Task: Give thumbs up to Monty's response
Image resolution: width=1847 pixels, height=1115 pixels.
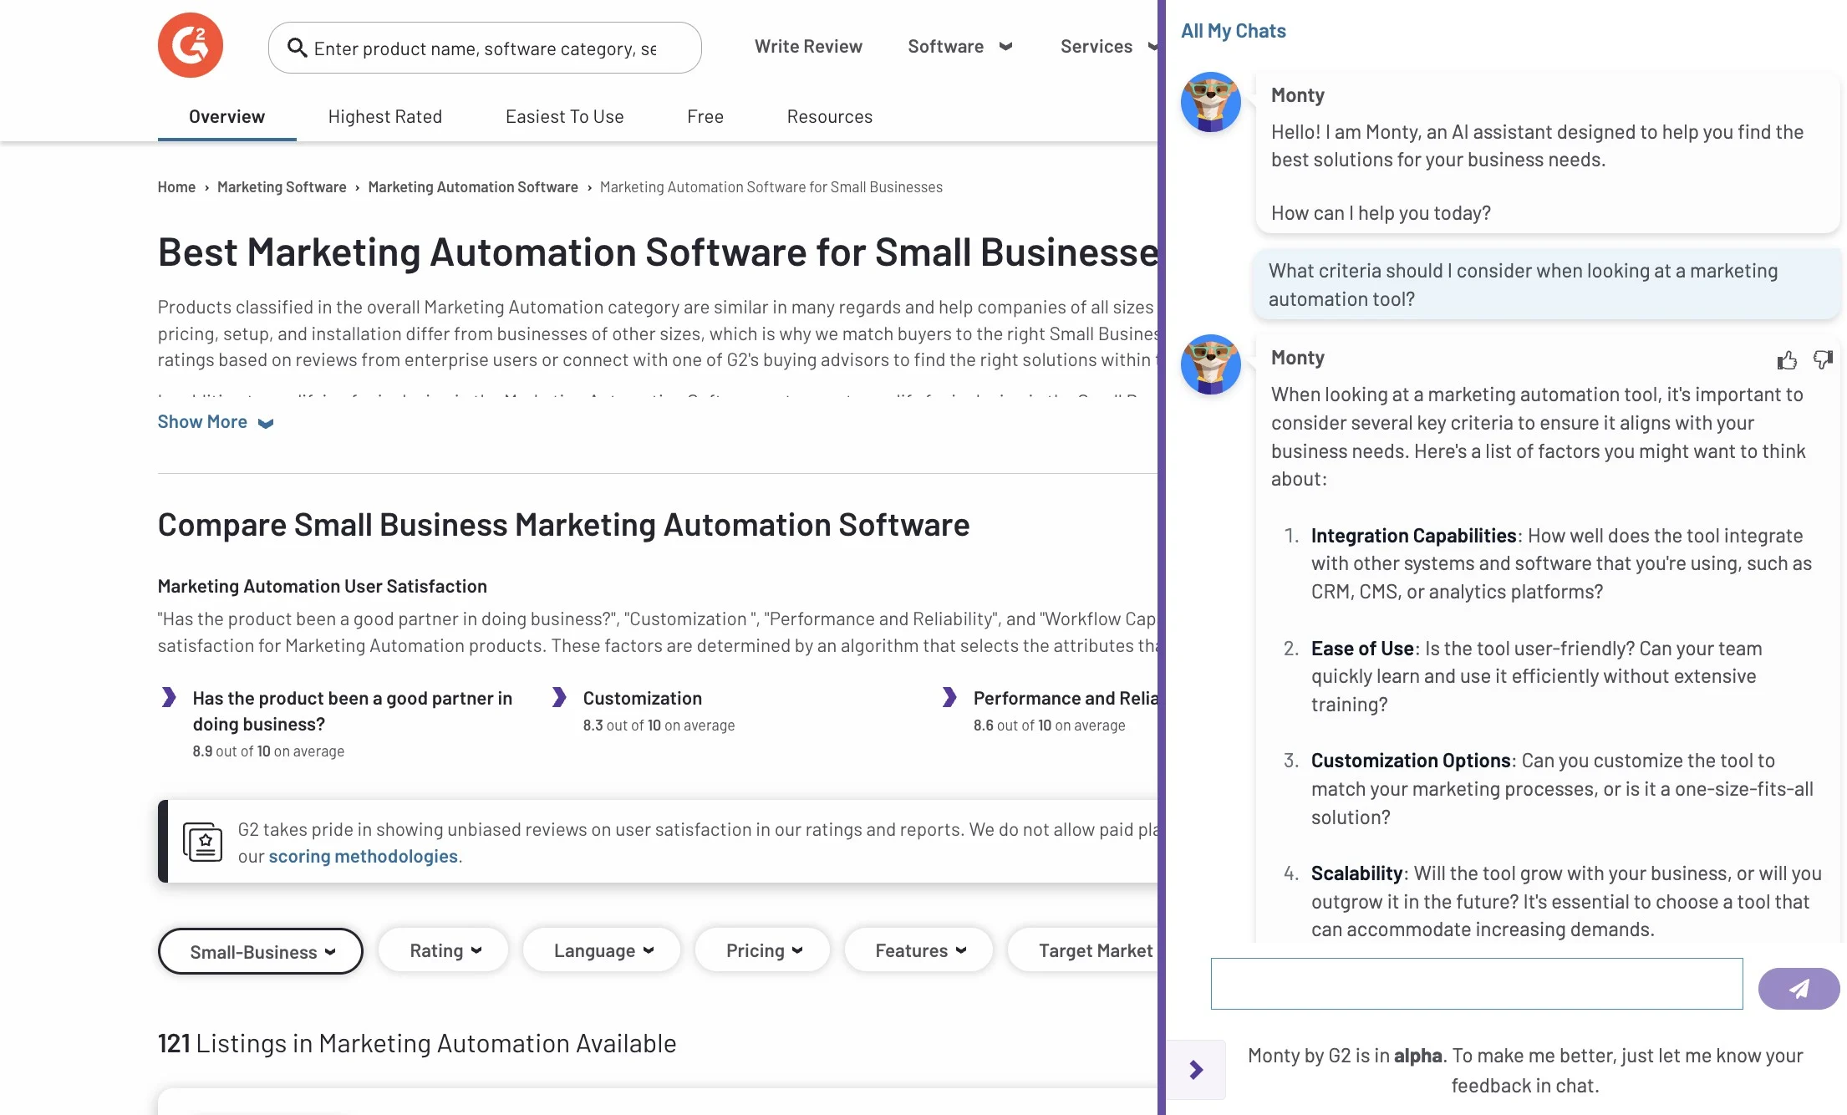Action: 1787,359
